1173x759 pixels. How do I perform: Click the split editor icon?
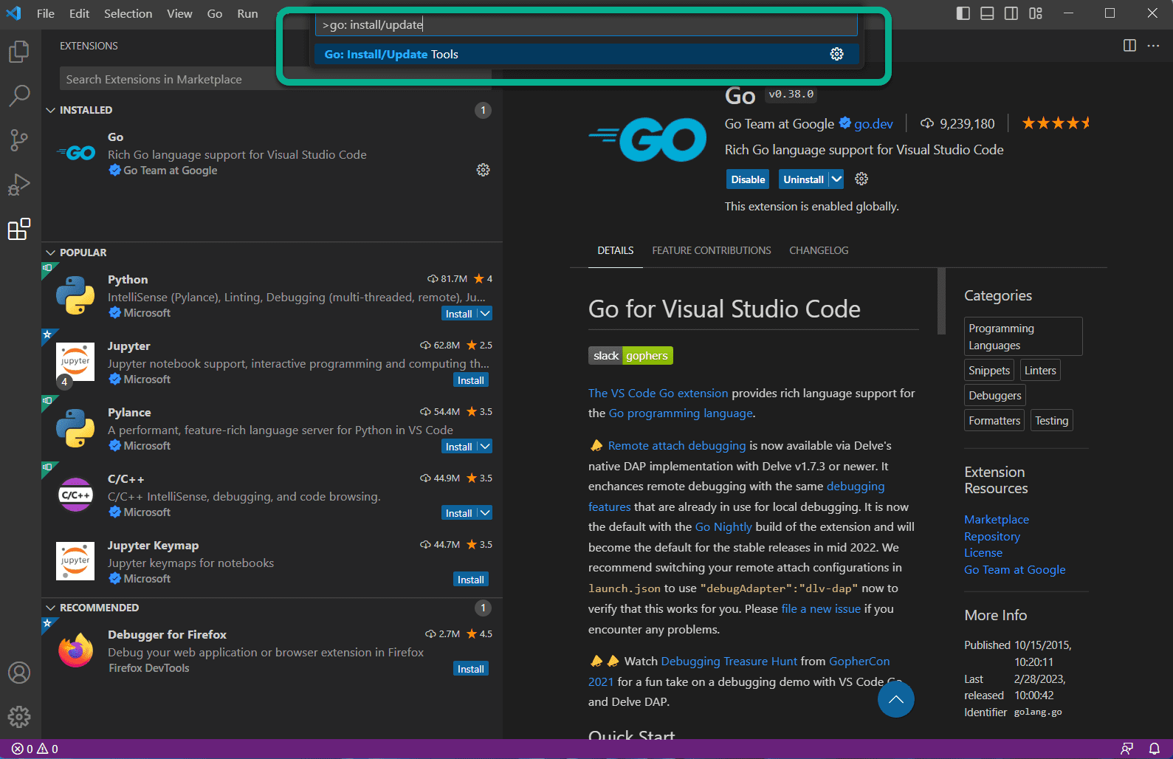[1129, 46]
